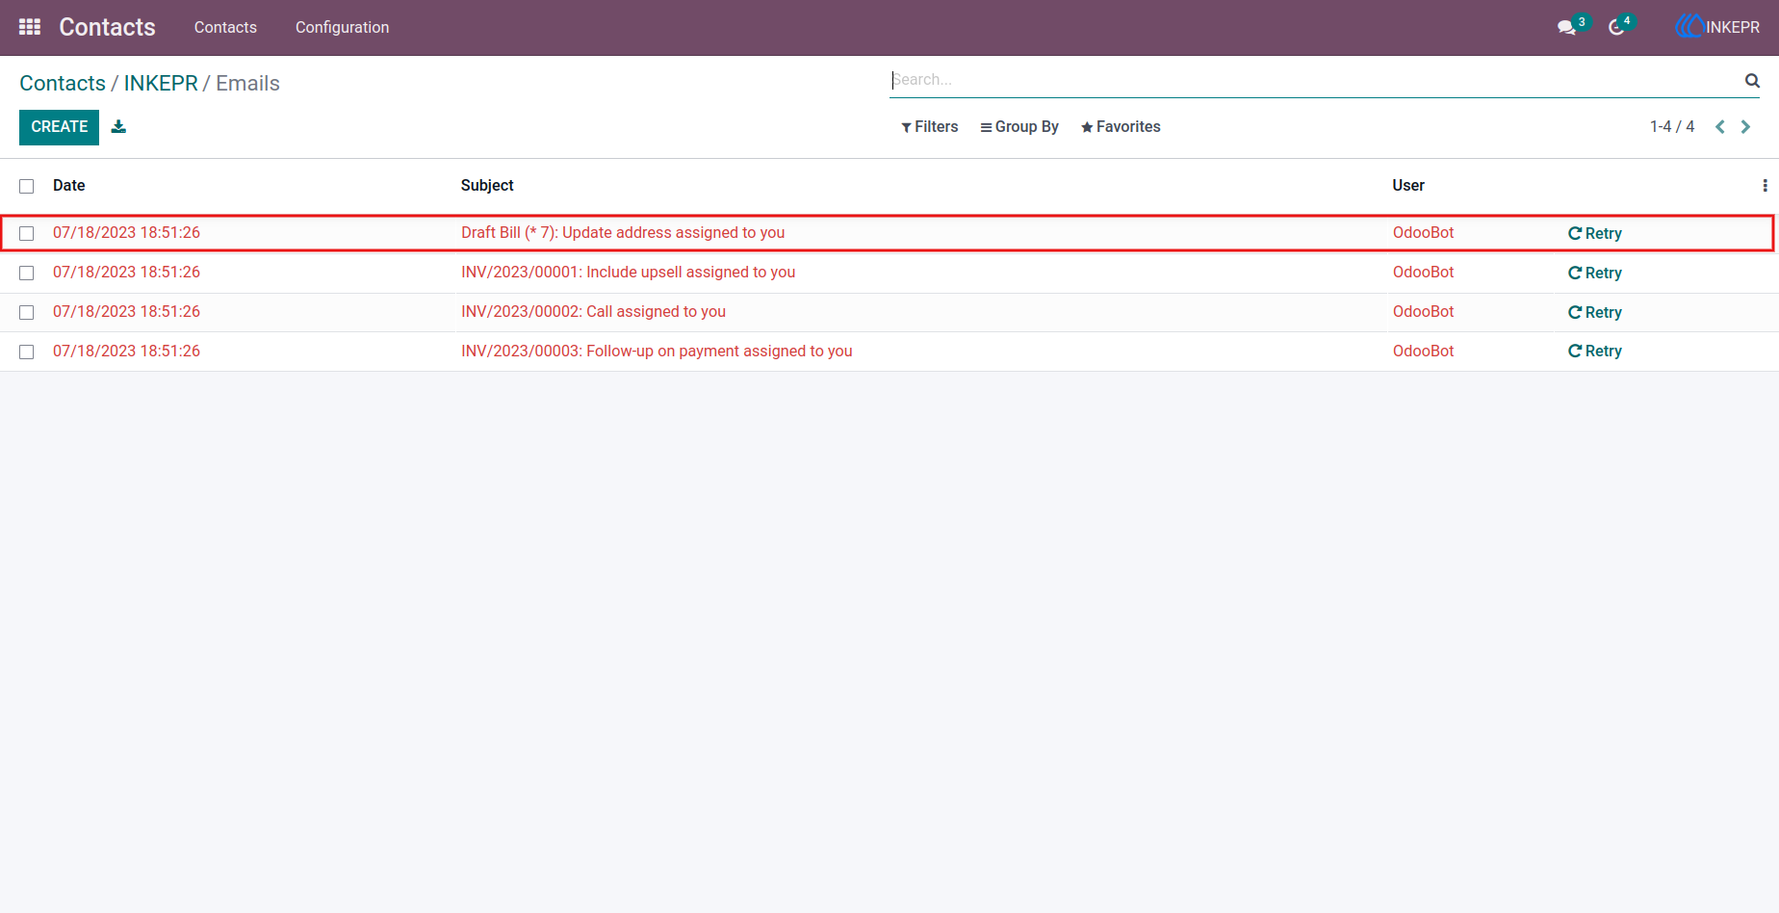Viewport: 1779px width, 913px height.
Task: Tick checkbox for INV/2023/00001 row
Action: (27, 273)
